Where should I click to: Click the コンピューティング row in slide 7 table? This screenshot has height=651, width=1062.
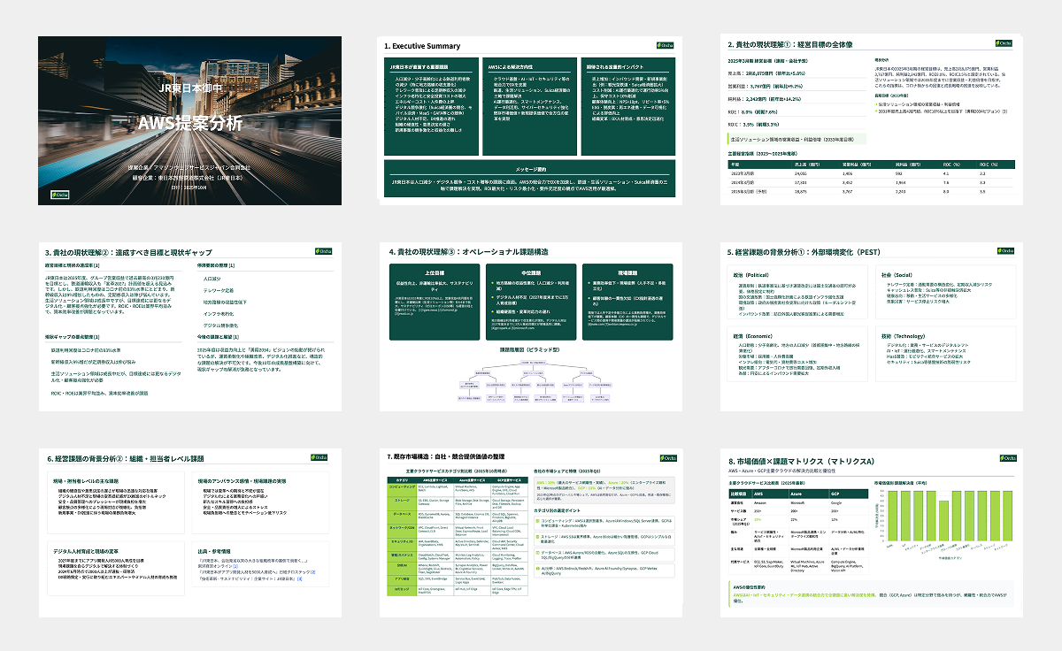click(459, 488)
